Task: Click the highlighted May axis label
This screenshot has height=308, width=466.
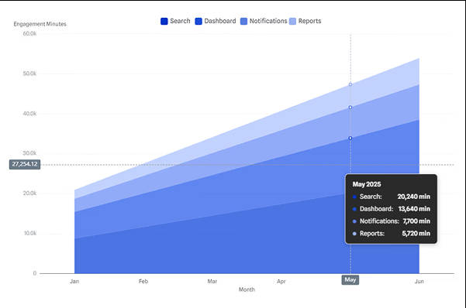Action: point(350,280)
